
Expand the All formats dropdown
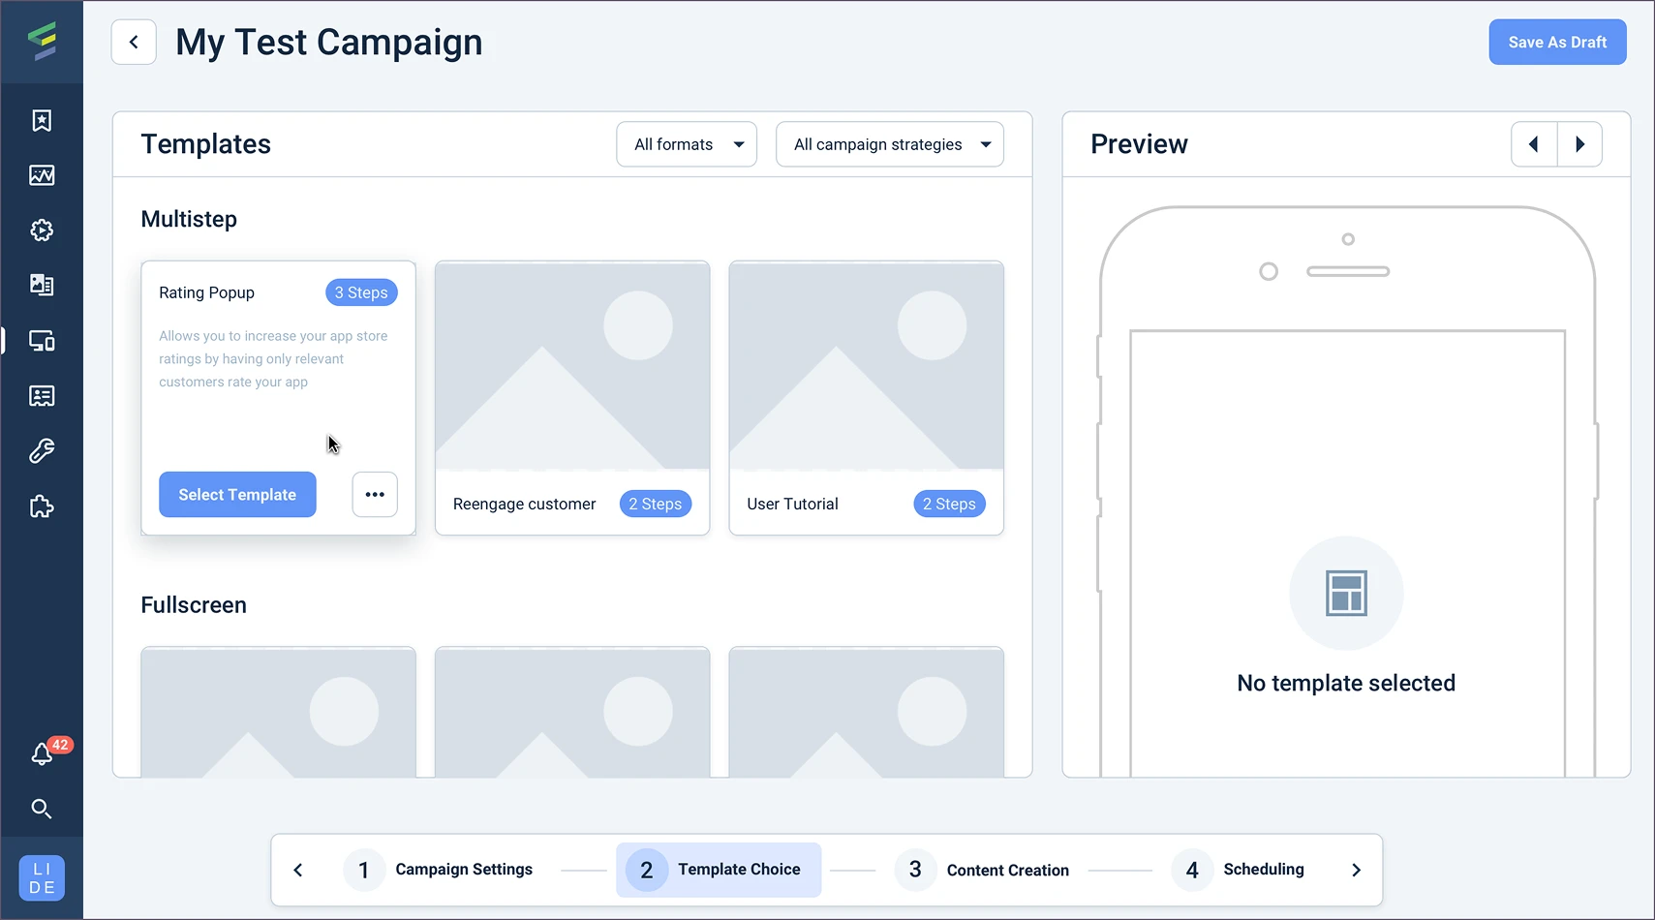coord(687,144)
